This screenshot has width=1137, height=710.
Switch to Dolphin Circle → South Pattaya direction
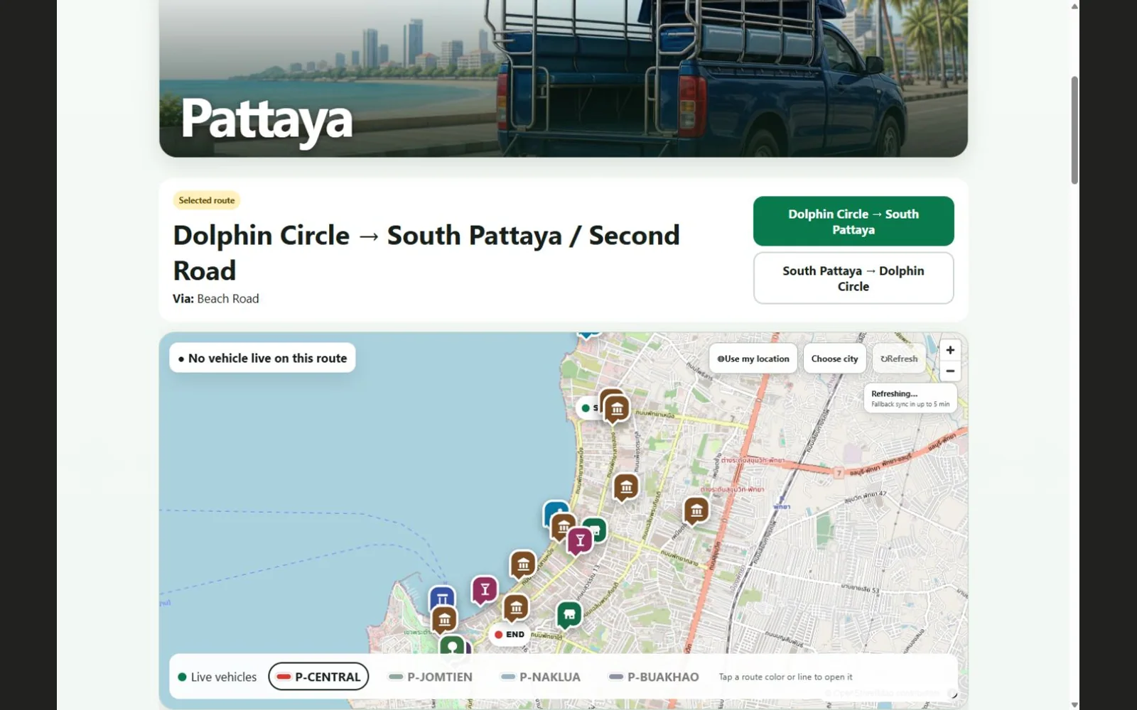coord(853,222)
